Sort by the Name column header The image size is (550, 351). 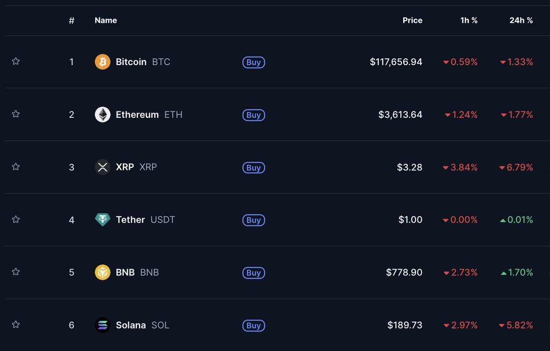coord(106,20)
